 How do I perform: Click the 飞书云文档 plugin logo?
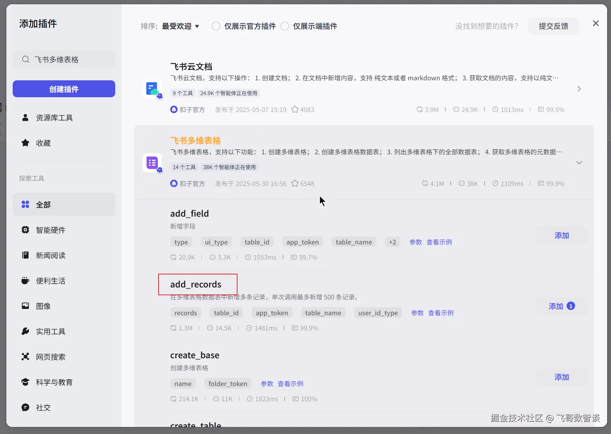(x=153, y=89)
